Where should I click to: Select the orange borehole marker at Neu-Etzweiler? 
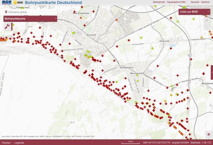click(81, 18)
